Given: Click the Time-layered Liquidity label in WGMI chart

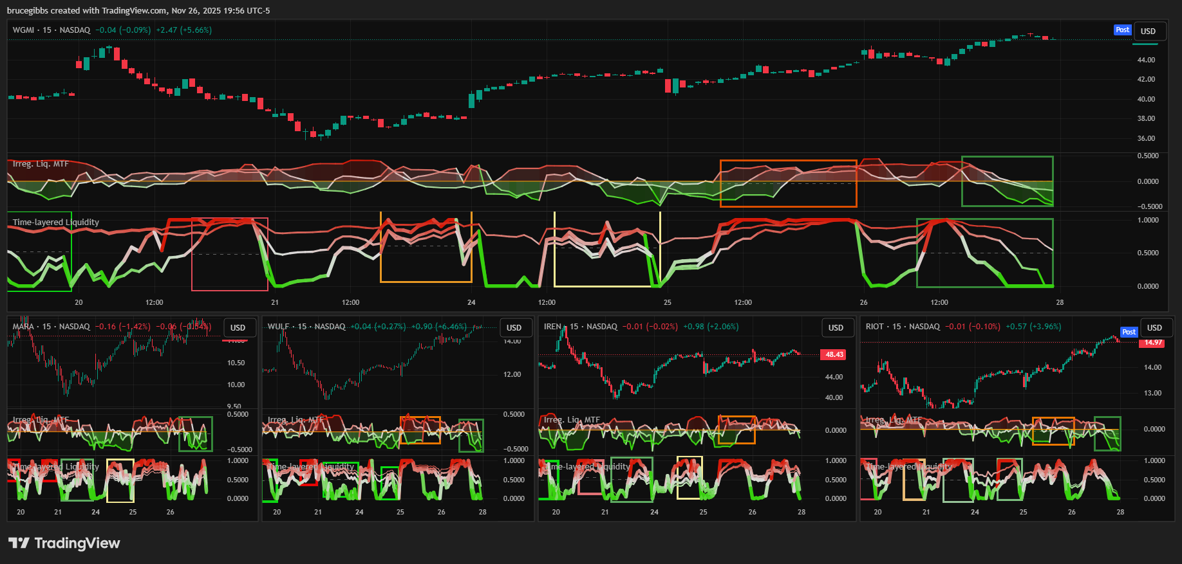Looking at the screenshot, I should click(56, 223).
